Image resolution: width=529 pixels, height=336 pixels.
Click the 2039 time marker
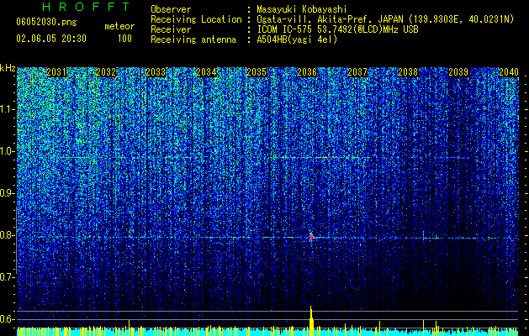pyautogui.click(x=458, y=72)
